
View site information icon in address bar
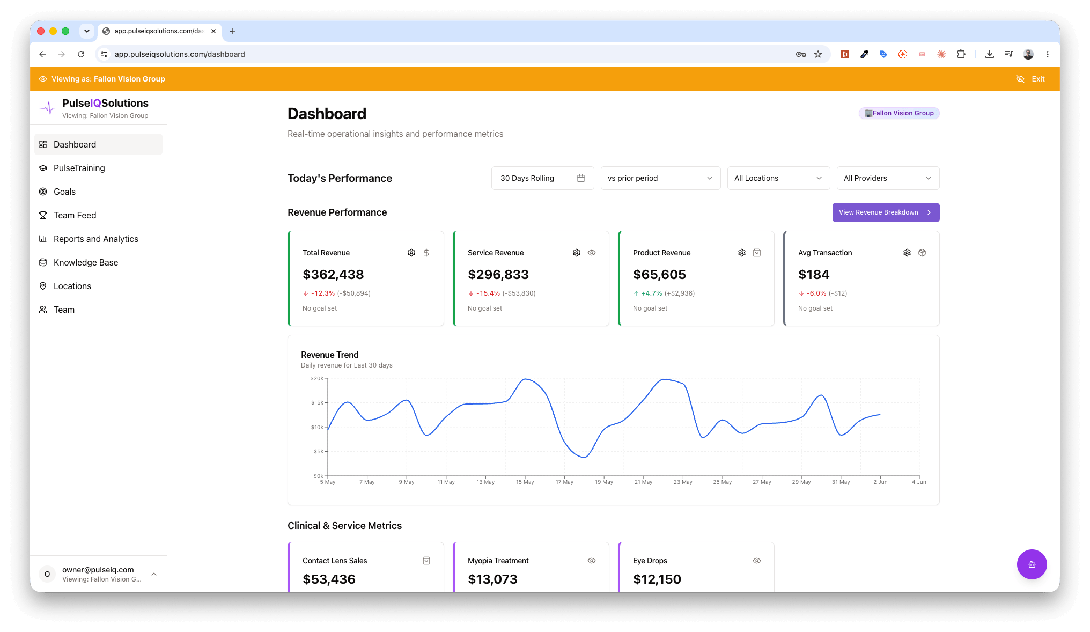coord(104,54)
